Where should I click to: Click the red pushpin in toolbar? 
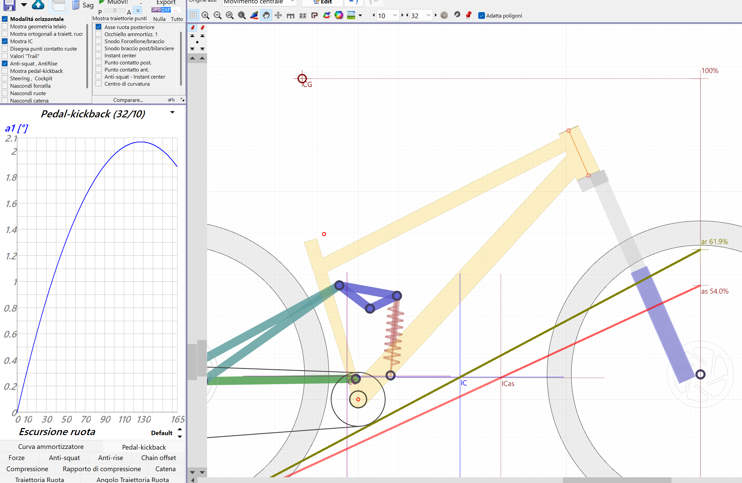[x=468, y=15]
